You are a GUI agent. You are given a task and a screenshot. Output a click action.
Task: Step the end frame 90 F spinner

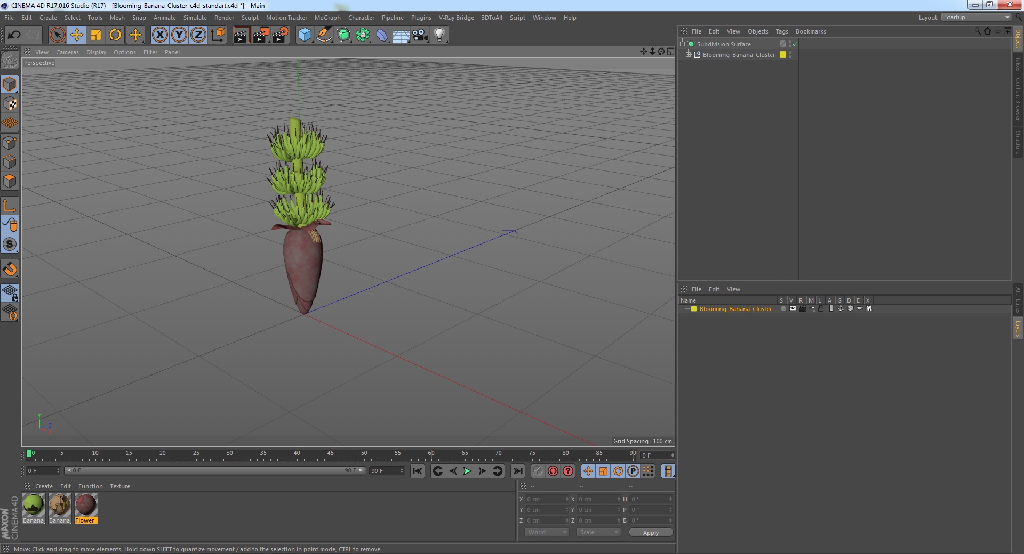[402, 471]
